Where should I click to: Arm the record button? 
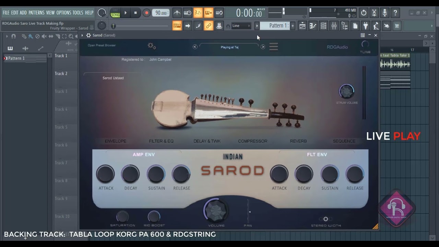click(146, 13)
